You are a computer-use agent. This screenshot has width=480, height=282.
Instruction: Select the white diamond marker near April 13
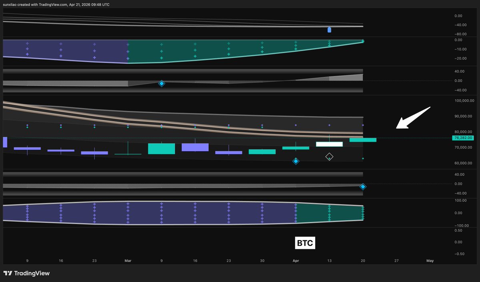coord(329,156)
